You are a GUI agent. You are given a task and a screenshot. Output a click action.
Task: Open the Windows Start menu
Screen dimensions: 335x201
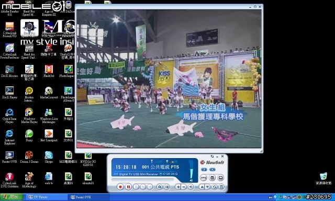(x=12, y=197)
